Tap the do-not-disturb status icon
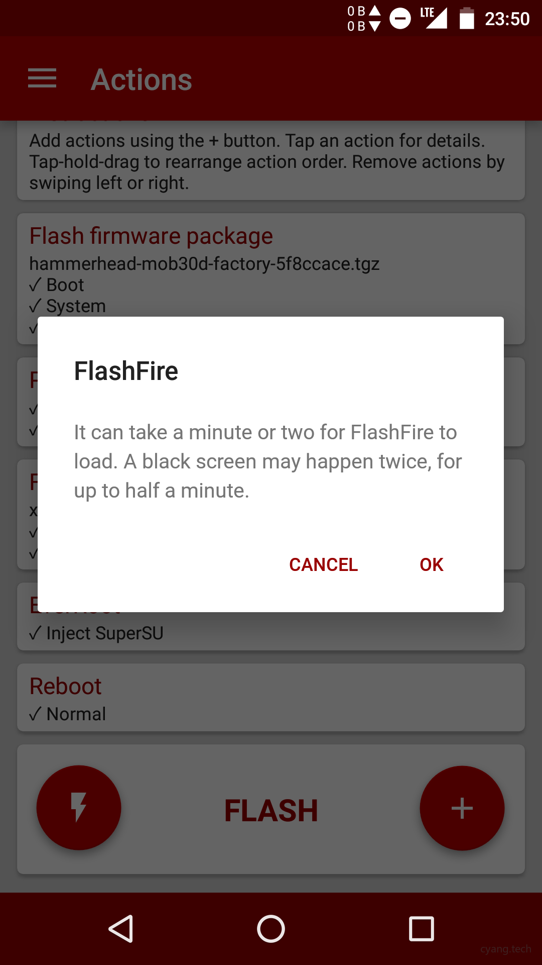This screenshot has height=965, width=542. (x=400, y=19)
